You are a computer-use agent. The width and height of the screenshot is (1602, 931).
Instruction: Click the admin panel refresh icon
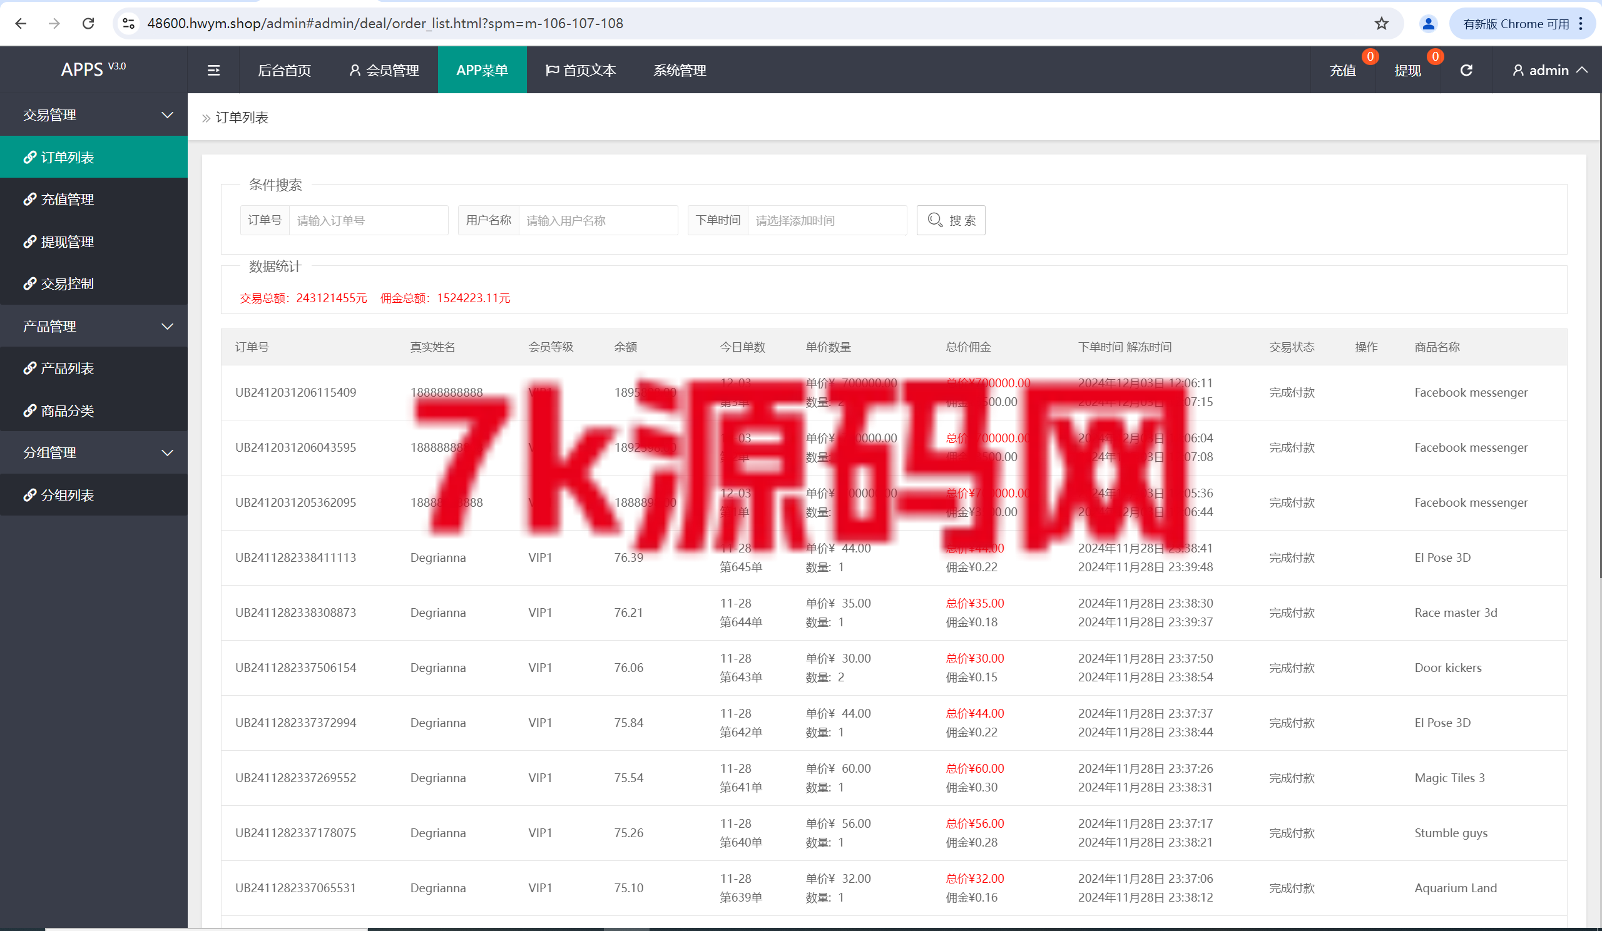pos(1466,70)
